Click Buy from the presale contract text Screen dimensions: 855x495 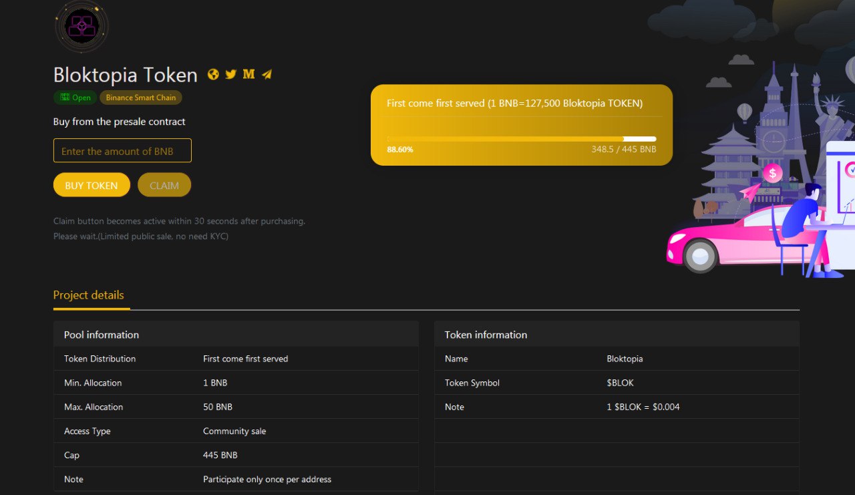pyautogui.click(x=120, y=122)
